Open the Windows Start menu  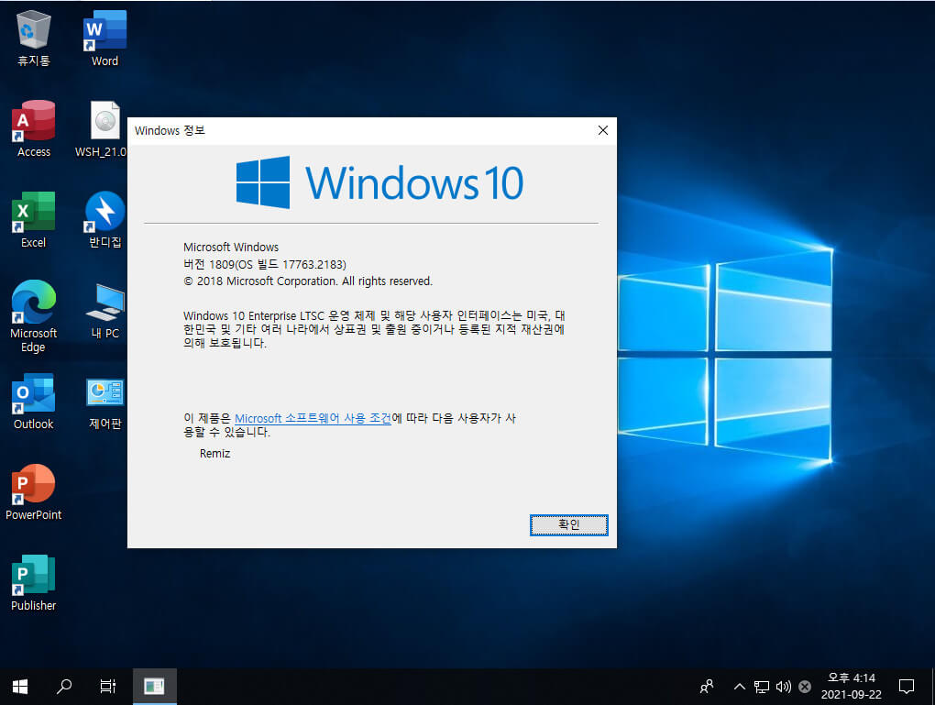[x=20, y=687]
